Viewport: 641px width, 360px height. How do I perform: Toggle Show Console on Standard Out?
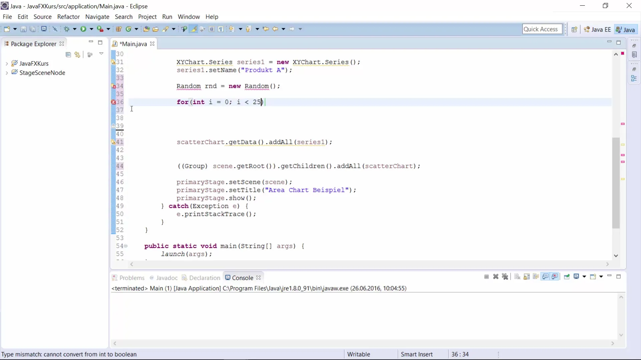pyautogui.click(x=546, y=277)
